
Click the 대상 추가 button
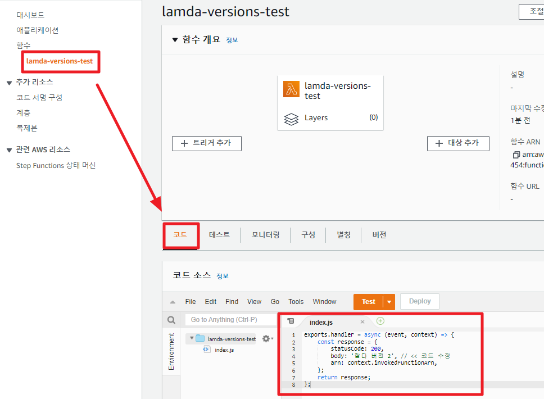pos(459,143)
